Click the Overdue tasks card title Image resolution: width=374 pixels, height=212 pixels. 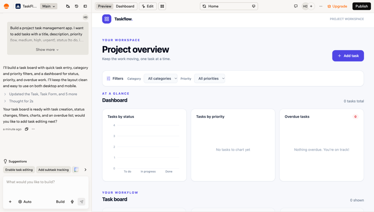pos(297,116)
